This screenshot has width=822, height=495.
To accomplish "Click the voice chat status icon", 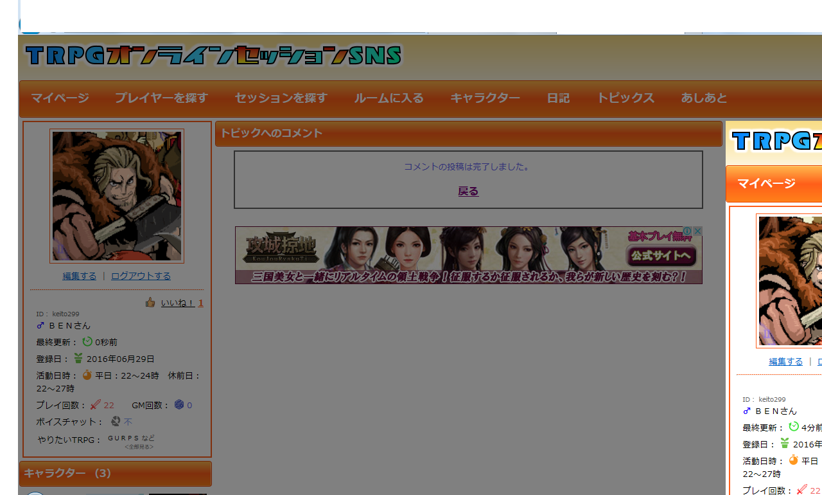I will click(116, 421).
